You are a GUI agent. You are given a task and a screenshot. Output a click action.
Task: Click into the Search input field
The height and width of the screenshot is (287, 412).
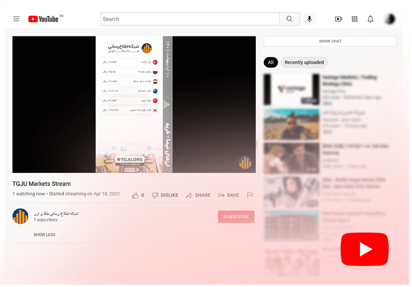coord(189,19)
